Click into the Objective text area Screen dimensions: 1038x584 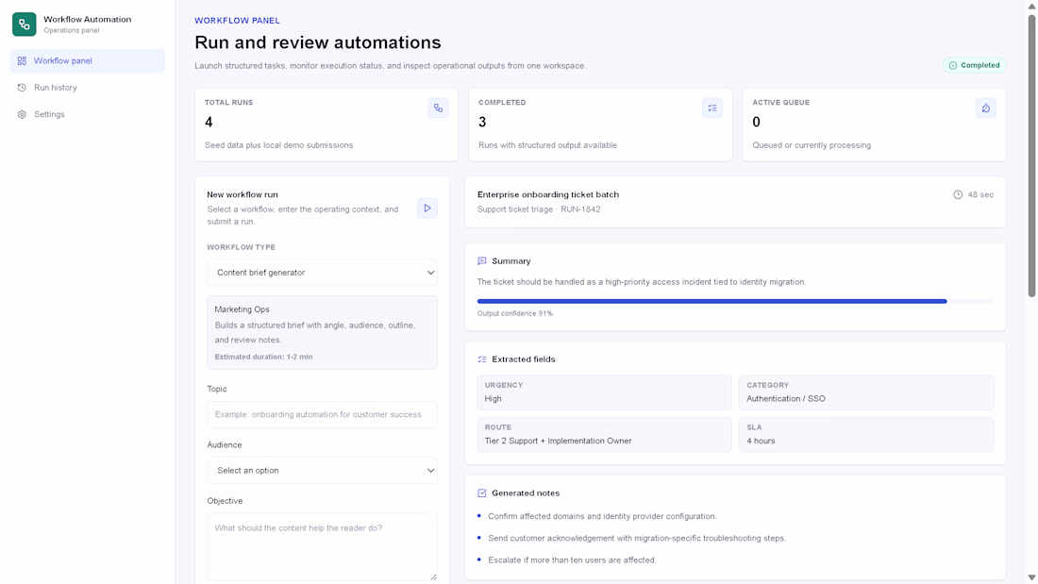322,546
